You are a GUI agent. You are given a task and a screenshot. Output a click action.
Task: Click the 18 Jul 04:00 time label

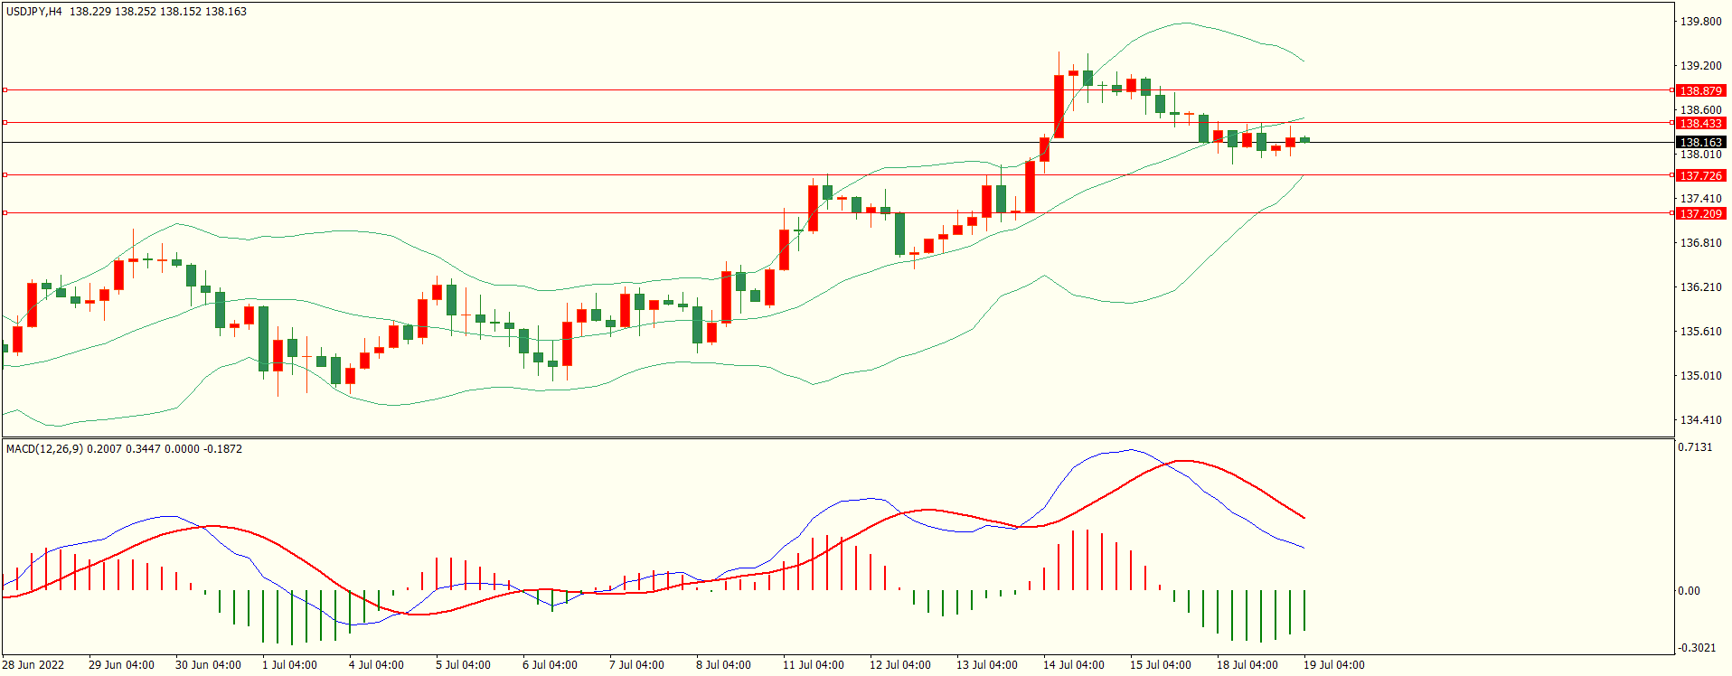click(x=1247, y=665)
